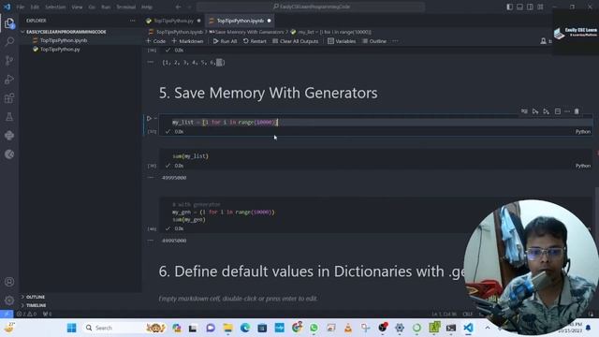Open the notebook Outline

(374, 41)
